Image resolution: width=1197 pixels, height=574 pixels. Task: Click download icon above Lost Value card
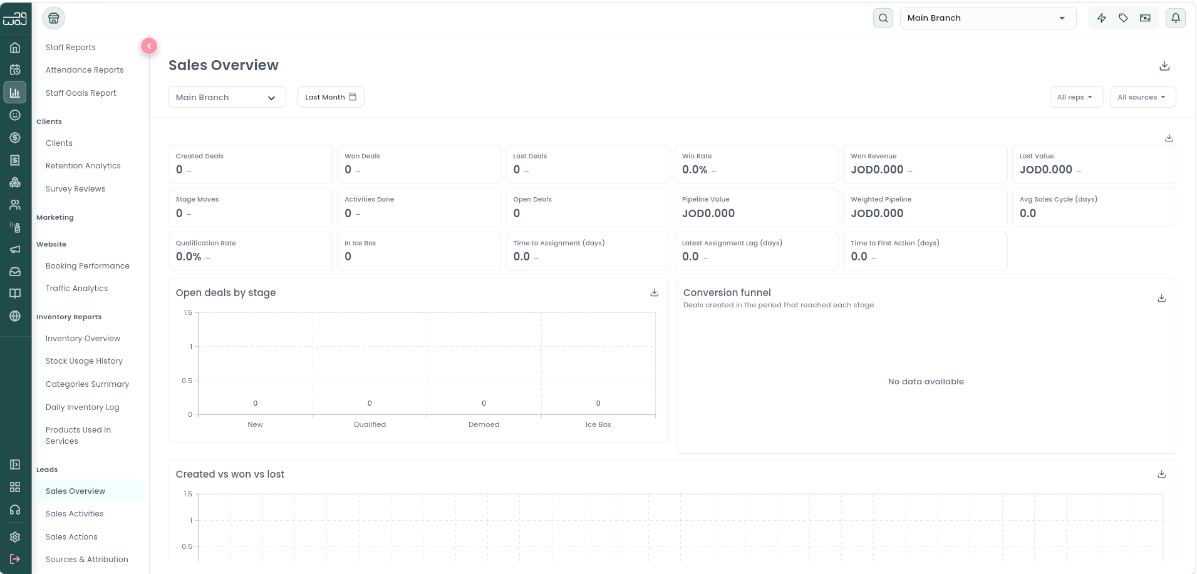click(x=1169, y=138)
